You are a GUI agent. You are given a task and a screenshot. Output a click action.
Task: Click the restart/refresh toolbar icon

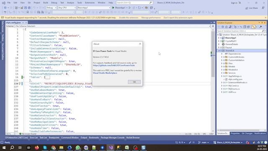pyautogui.click(x=139, y=8)
